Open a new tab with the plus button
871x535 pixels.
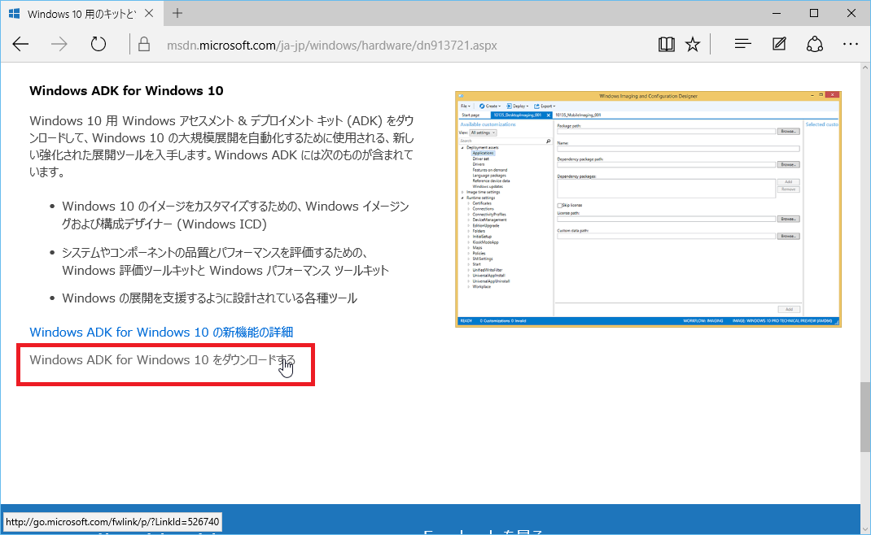point(177,13)
